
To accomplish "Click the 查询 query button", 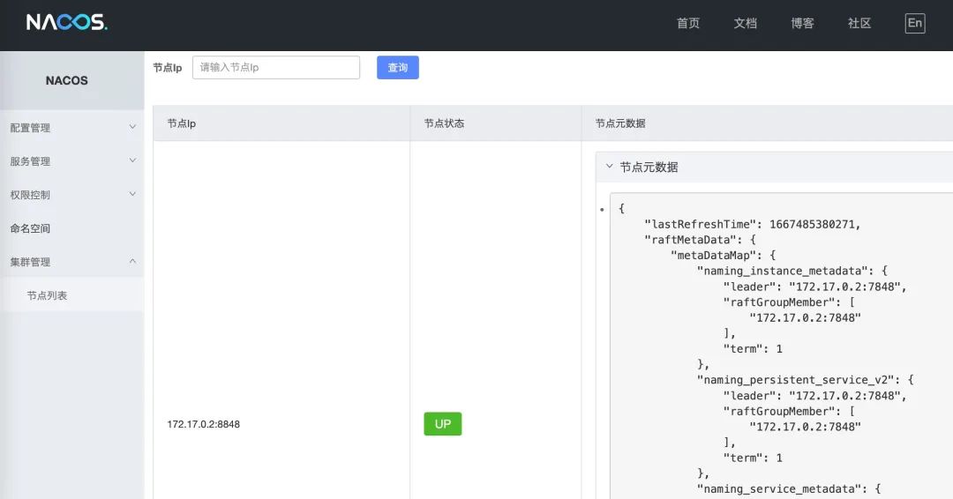I will [397, 67].
